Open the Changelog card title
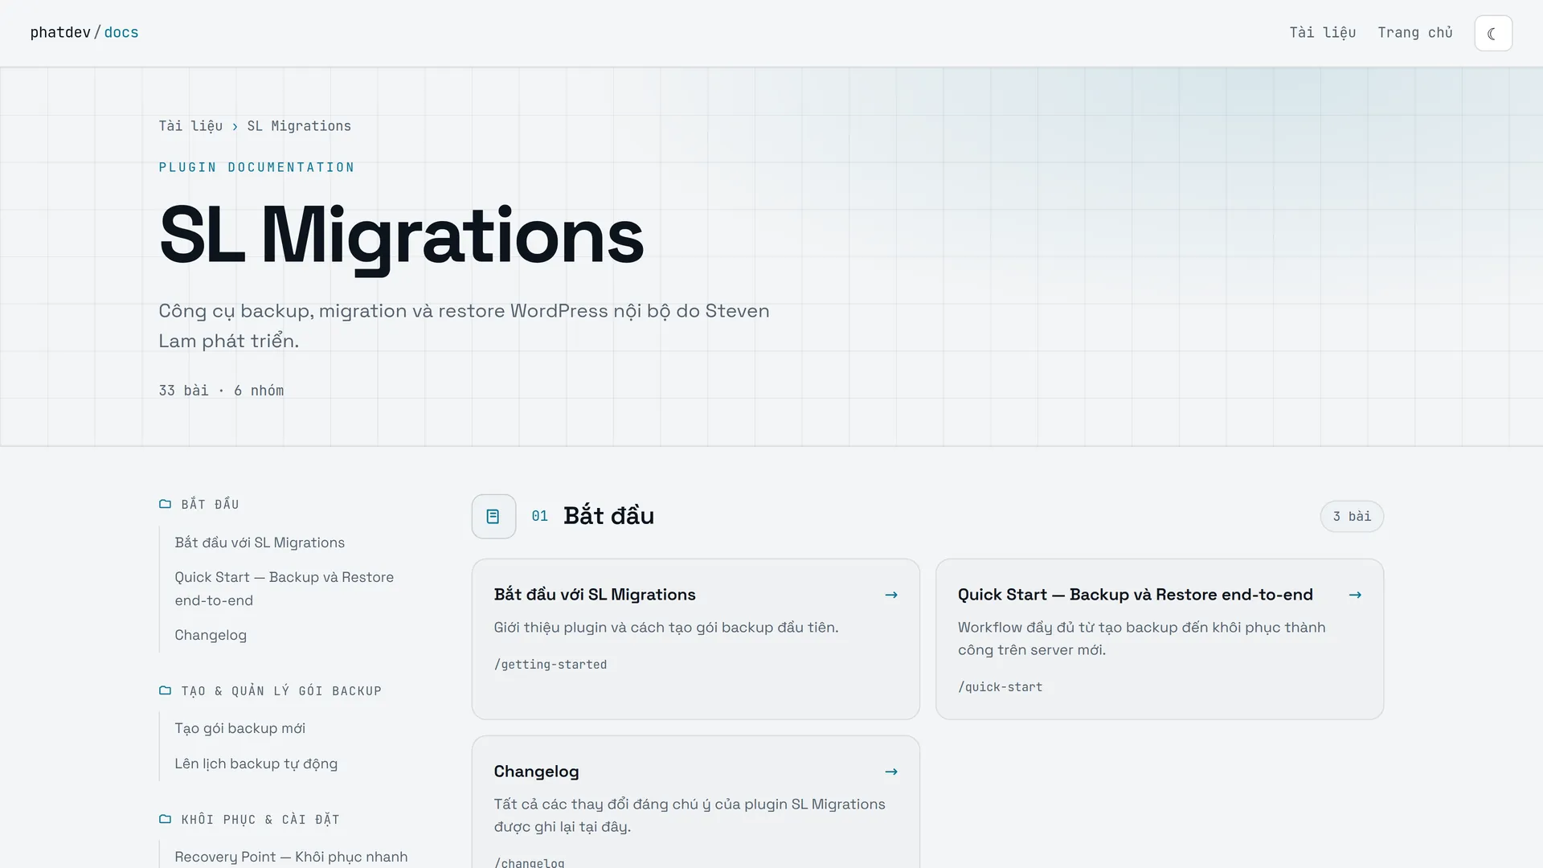 536,772
